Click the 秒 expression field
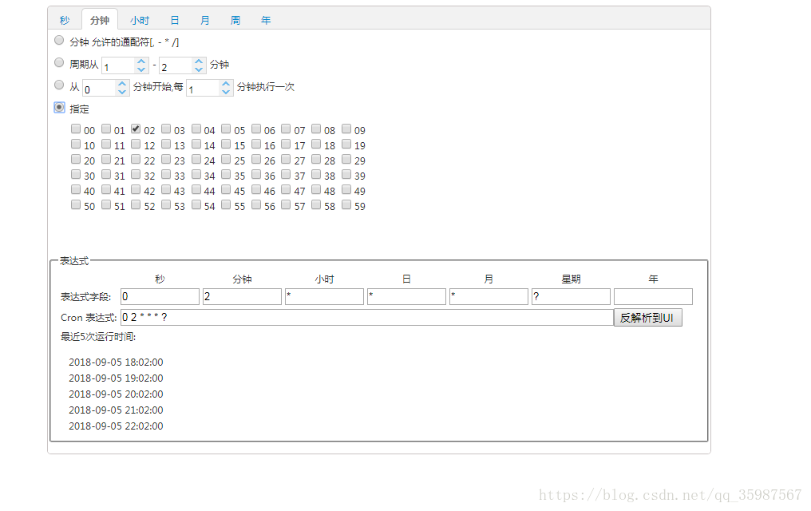The image size is (811, 511). pyautogui.click(x=160, y=296)
